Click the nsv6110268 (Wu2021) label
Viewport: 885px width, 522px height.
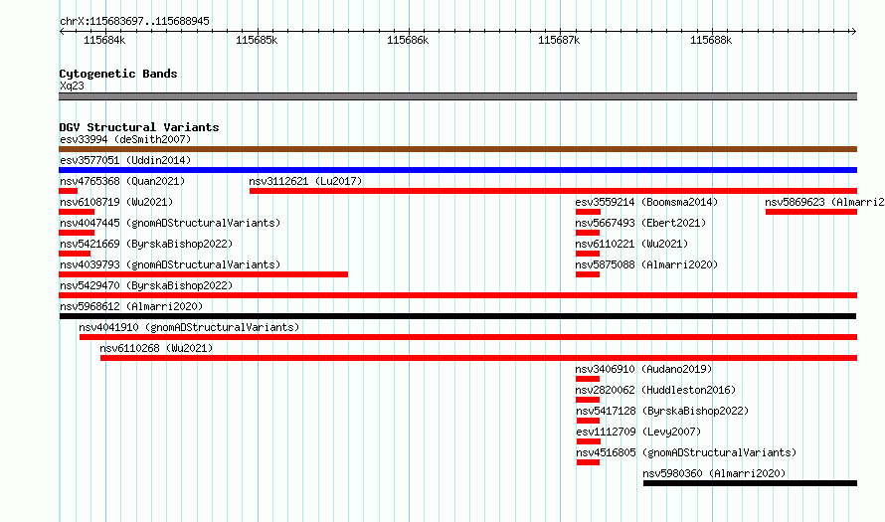tap(156, 348)
